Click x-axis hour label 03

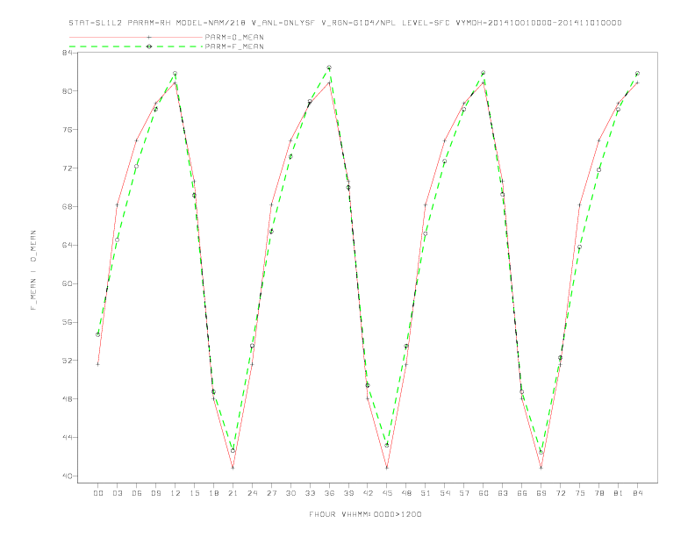117,493
